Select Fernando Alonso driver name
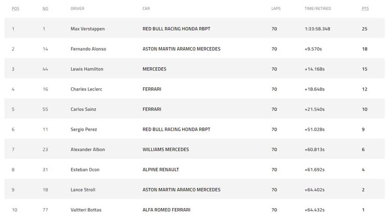388x218 pixels. click(x=88, y=49)
